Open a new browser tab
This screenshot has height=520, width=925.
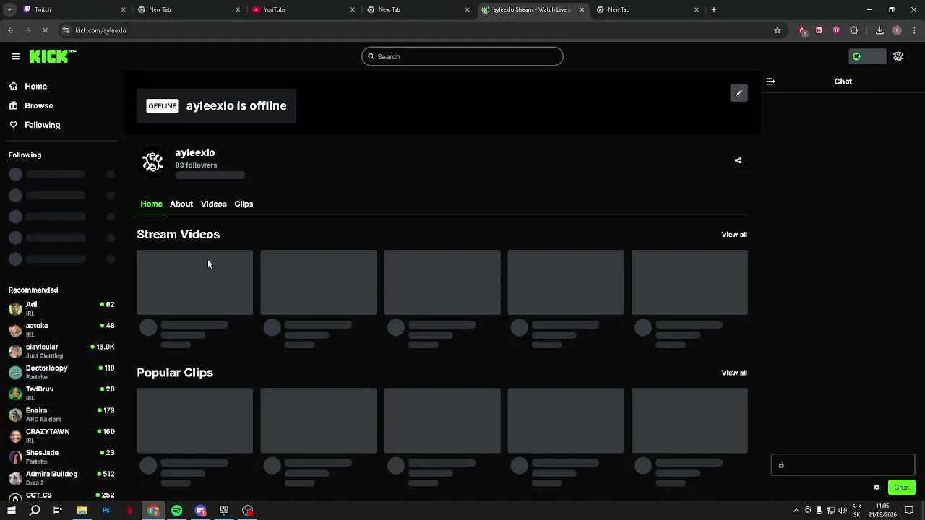click(713, 9)
